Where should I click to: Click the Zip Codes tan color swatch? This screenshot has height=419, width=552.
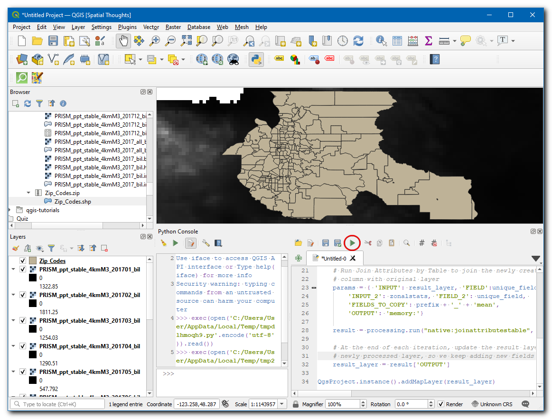pyautogui.click(x=33, y=261)
